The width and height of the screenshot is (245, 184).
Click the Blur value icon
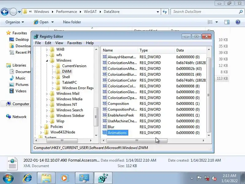[104, 127]
